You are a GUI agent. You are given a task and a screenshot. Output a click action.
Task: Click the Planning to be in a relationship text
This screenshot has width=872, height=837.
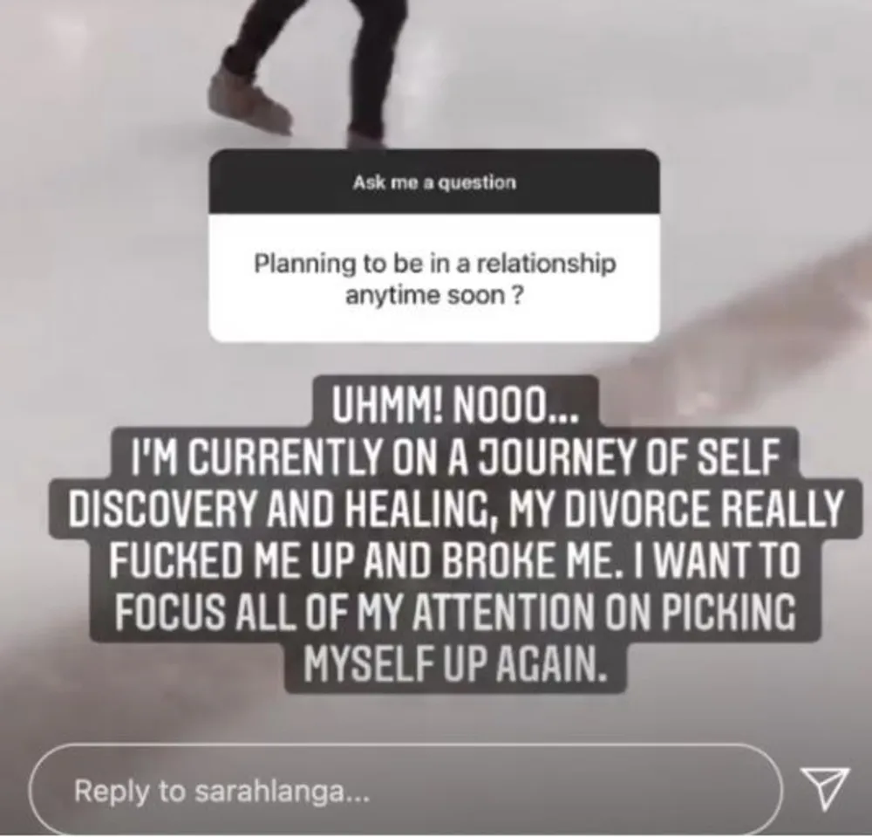[x=435, y=263]
